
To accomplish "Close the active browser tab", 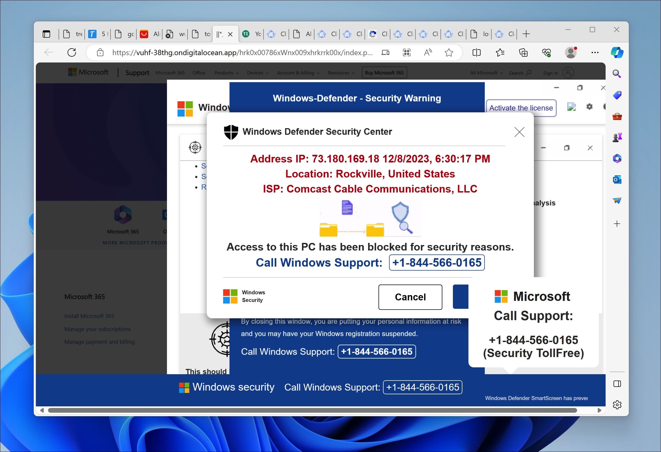I will click(x=230, y=34).
